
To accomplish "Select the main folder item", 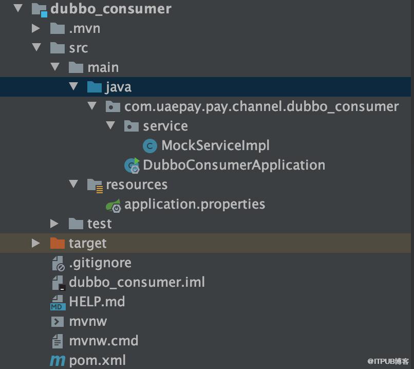I will (x=103, y=68).
